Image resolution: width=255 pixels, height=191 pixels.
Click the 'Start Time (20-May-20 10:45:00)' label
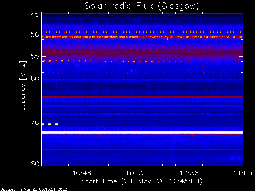(x=142, y=181)
